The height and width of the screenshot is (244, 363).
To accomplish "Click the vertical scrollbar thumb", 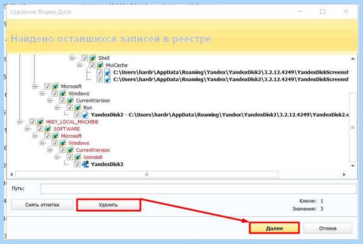I will tap(353, 127).
